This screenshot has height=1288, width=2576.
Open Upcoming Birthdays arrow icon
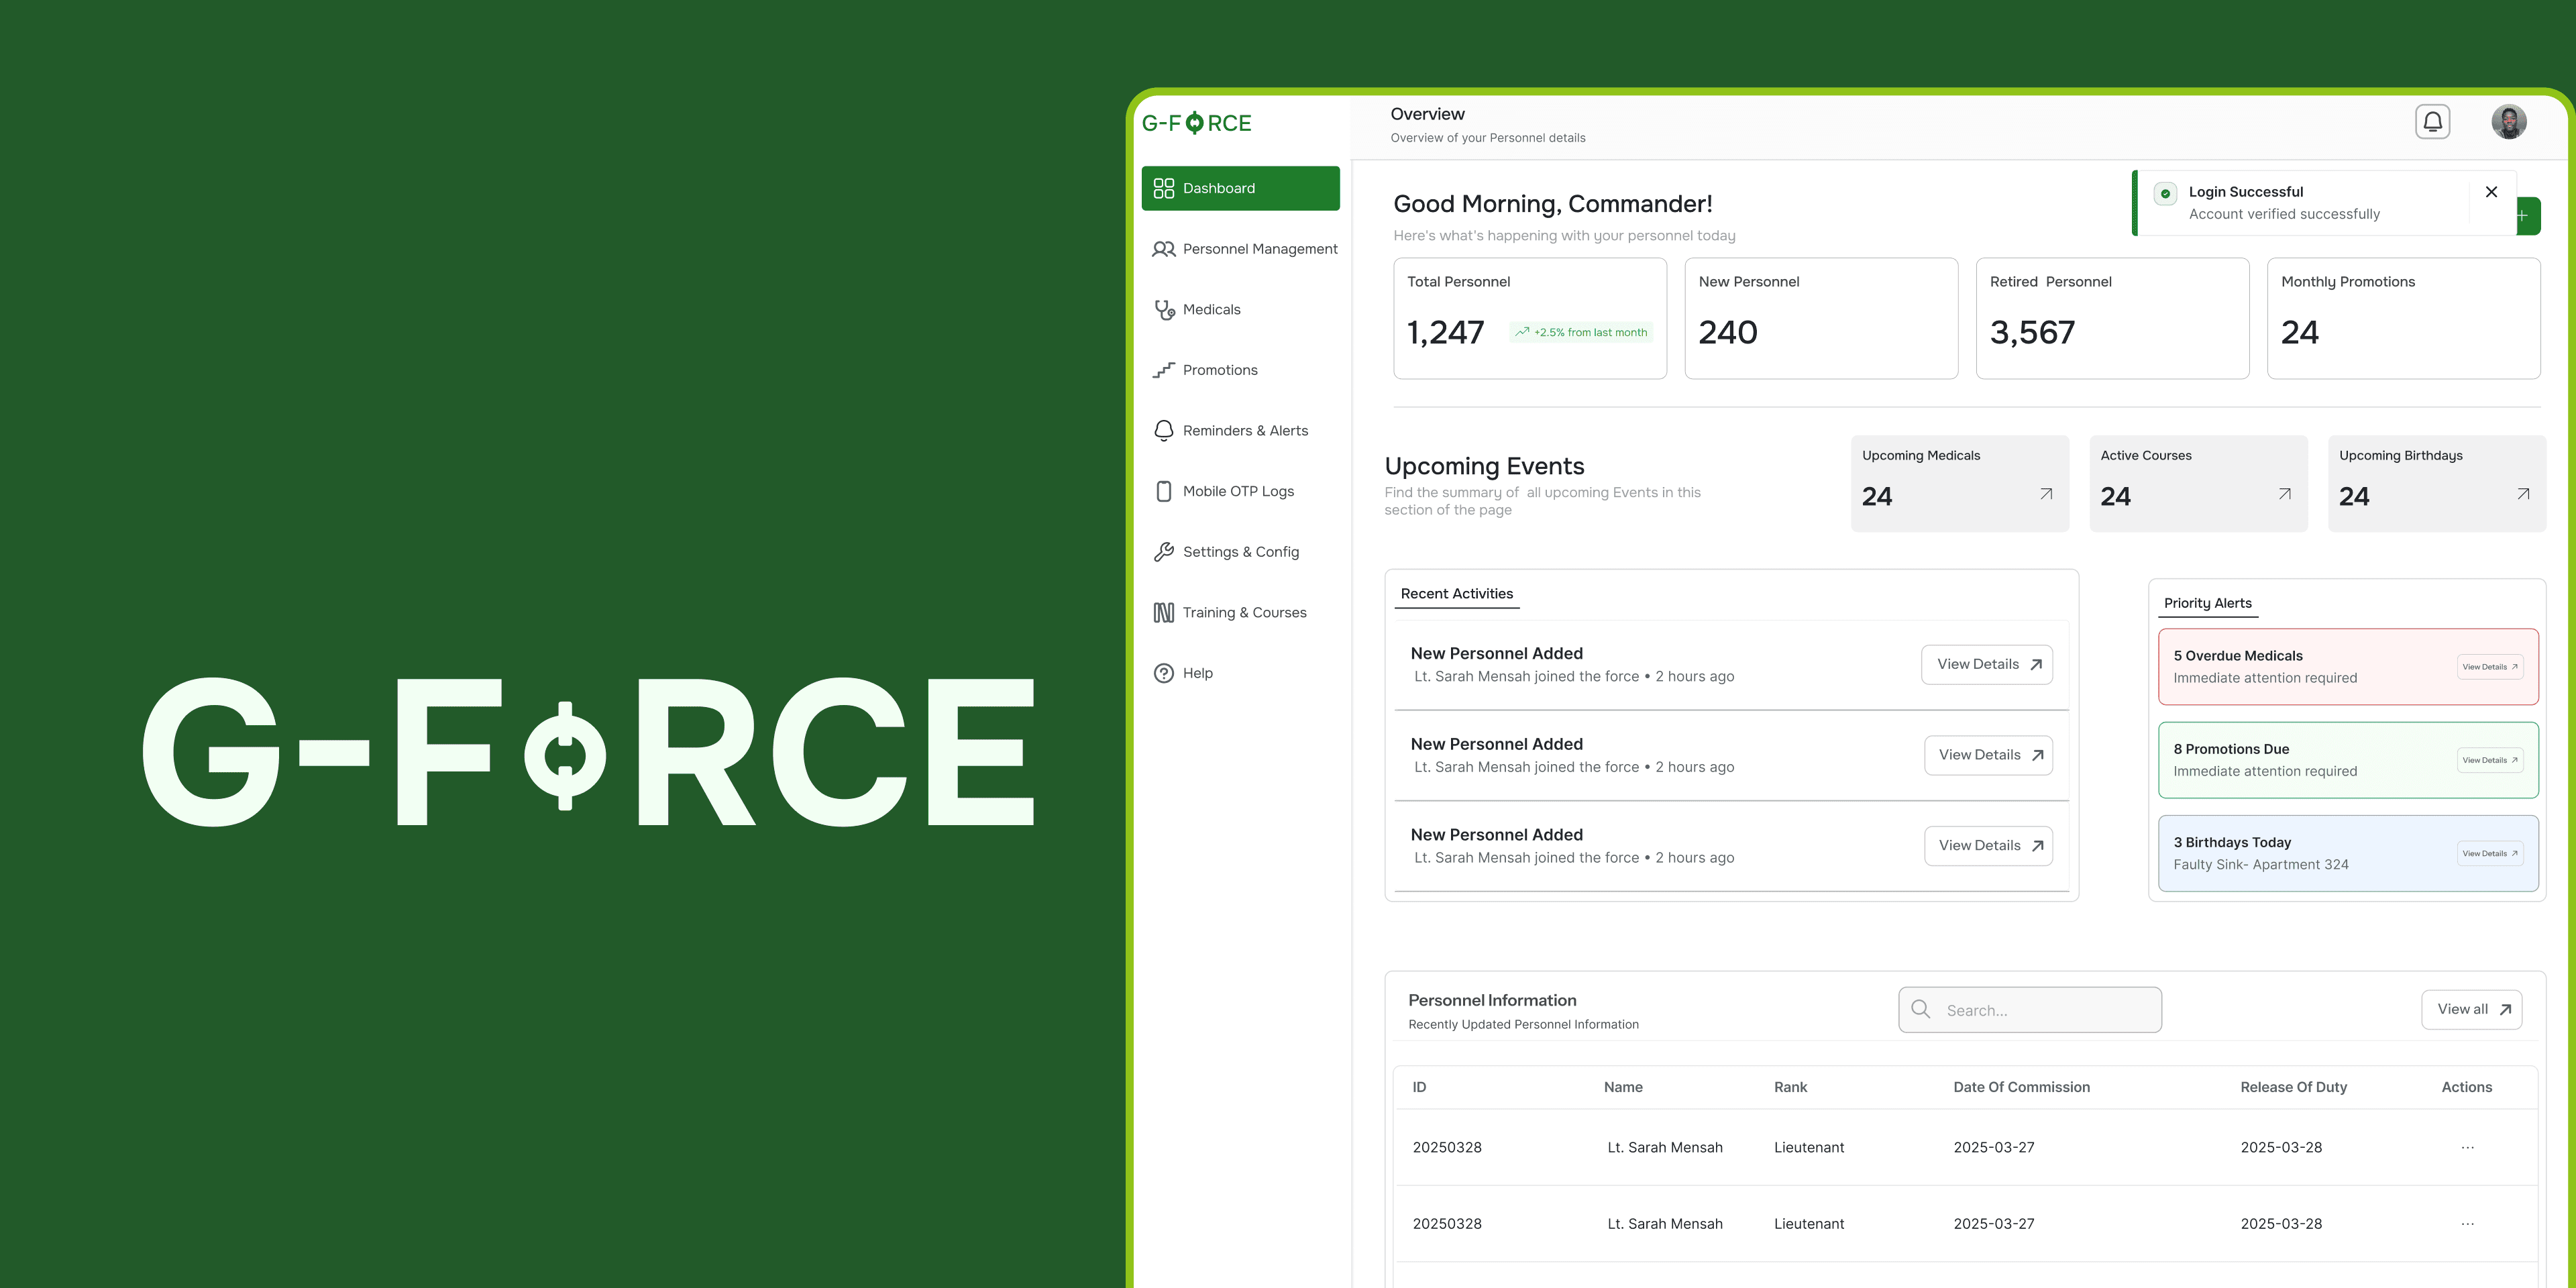(2523, 494)
